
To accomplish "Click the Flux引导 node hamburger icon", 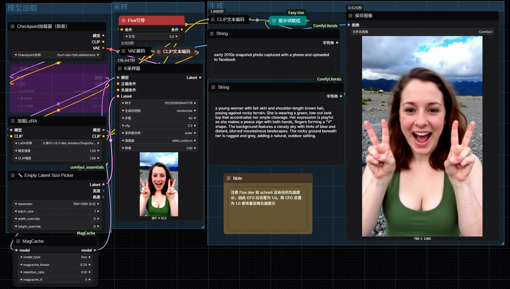I will tap(123, 20).
